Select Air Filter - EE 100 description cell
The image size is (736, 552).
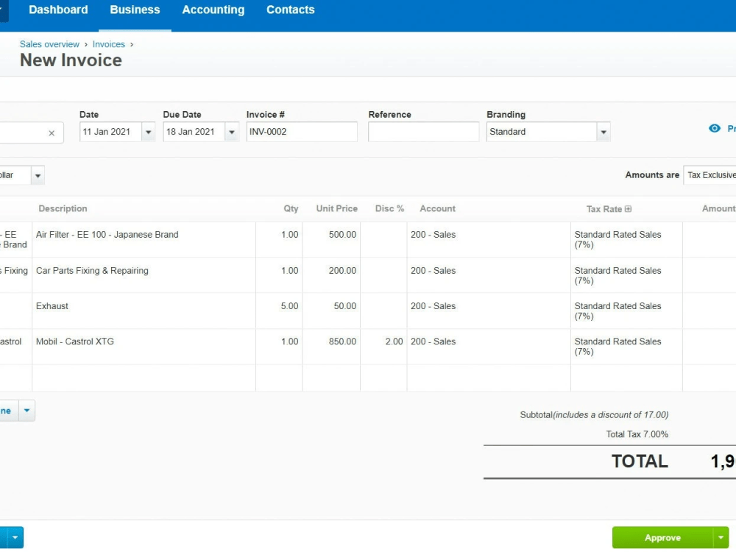[x=144, y=239]
